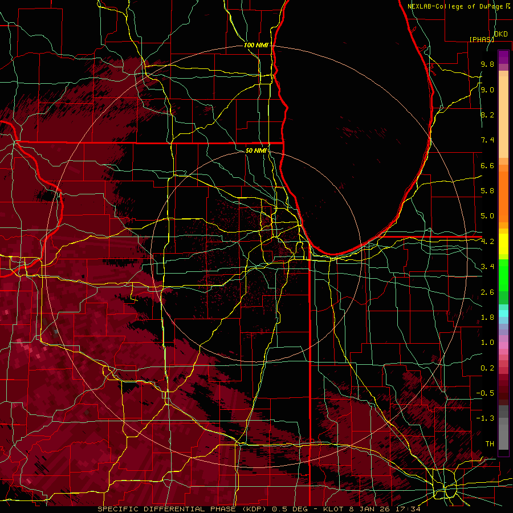Image resolution: width=513 pixels, height=513 pixels.
Task: Click the 9.0 value on the color scale
Action: pos(487,89)
